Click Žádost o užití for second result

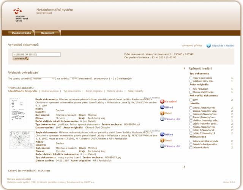pyautogui.click(x=162, y=146)
